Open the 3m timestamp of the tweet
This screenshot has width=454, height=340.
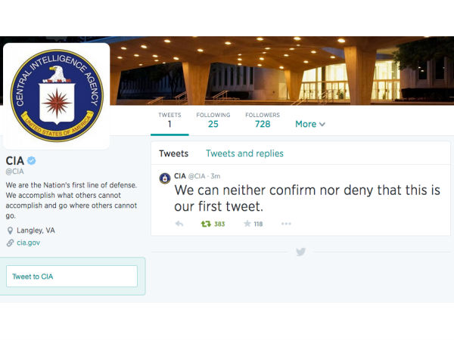pyautogui.click(x=215, y=176)
